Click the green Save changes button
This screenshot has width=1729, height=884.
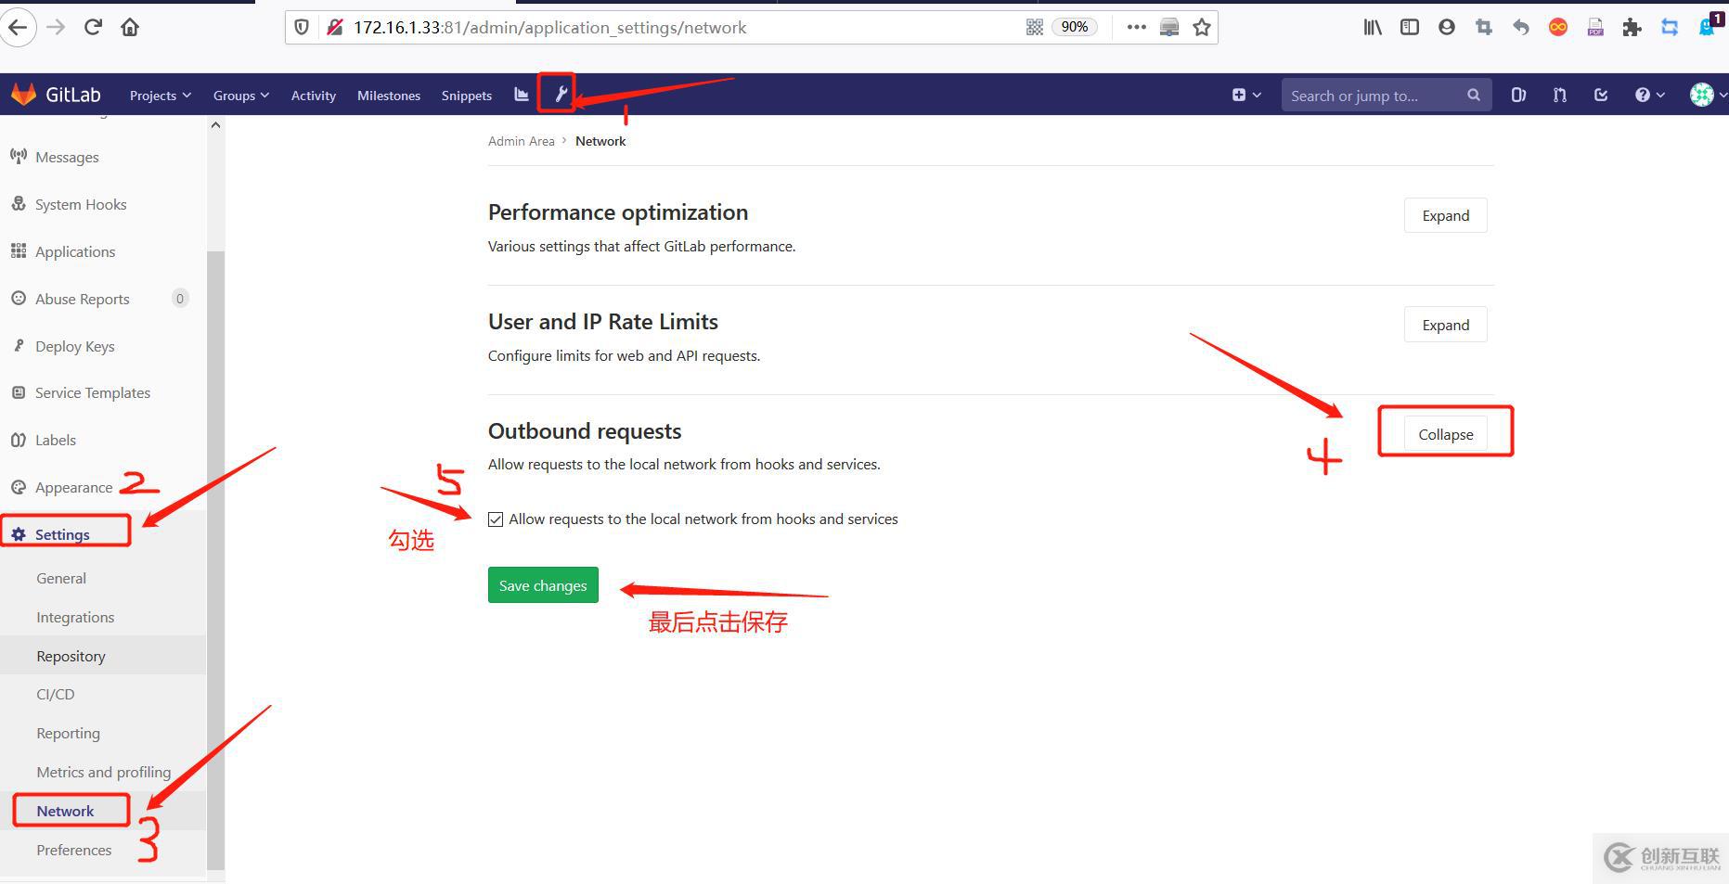pos(543,585)
